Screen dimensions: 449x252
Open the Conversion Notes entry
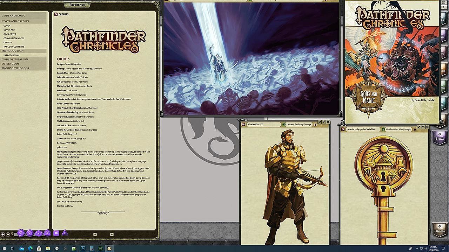click(x=14, y=38)
